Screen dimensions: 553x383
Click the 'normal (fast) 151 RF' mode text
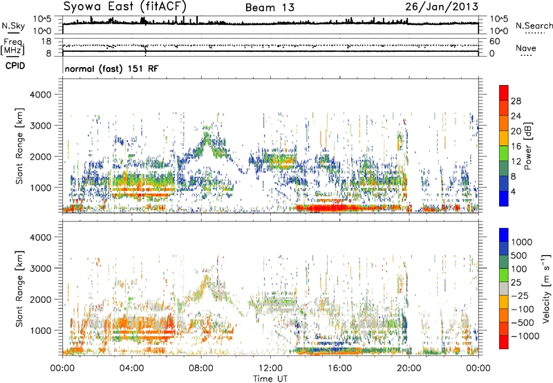click(111, 68)
